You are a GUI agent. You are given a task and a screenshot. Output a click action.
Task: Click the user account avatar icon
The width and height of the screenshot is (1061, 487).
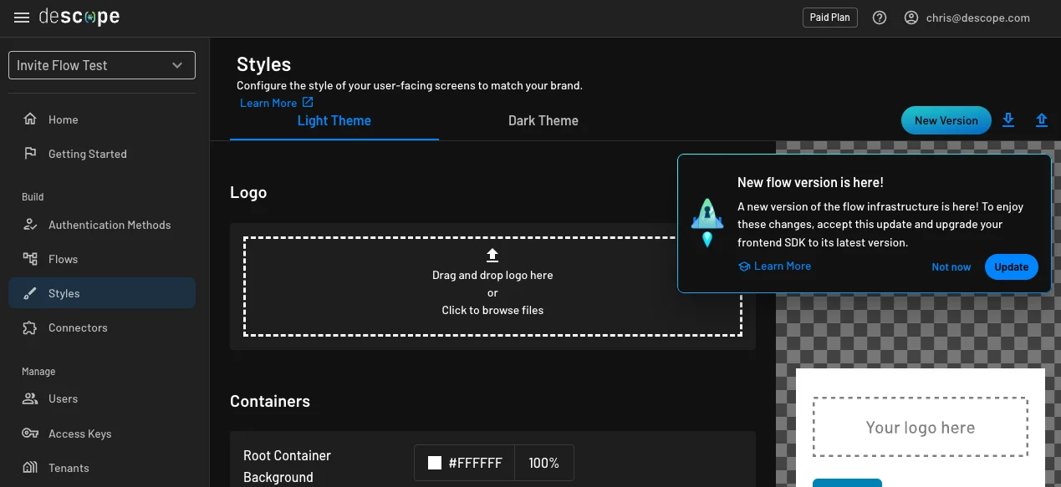coord(911,18)
